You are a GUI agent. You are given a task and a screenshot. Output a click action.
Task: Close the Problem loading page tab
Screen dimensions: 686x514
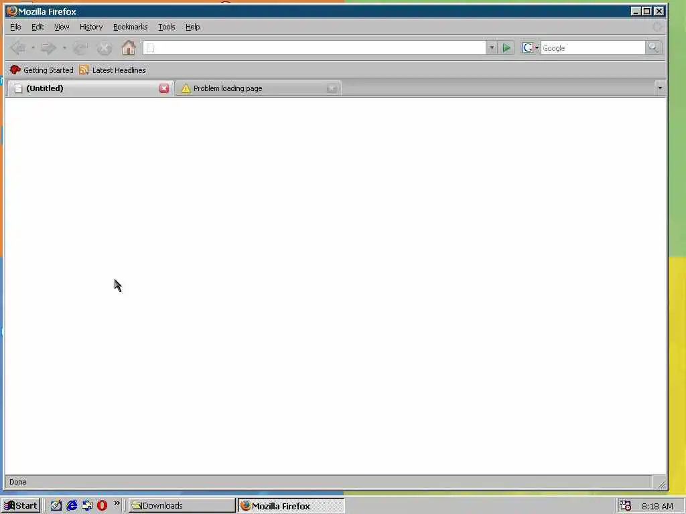tap(332, 88)
